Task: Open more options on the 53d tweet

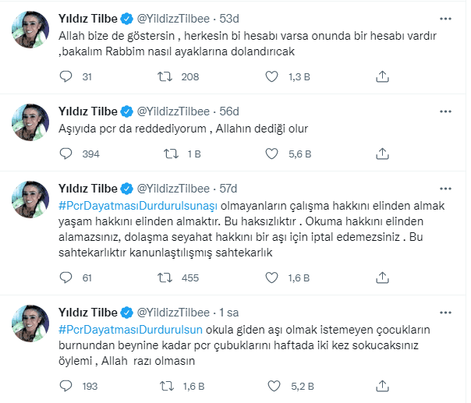Action: pyautogui.click(x=444, y=16)
